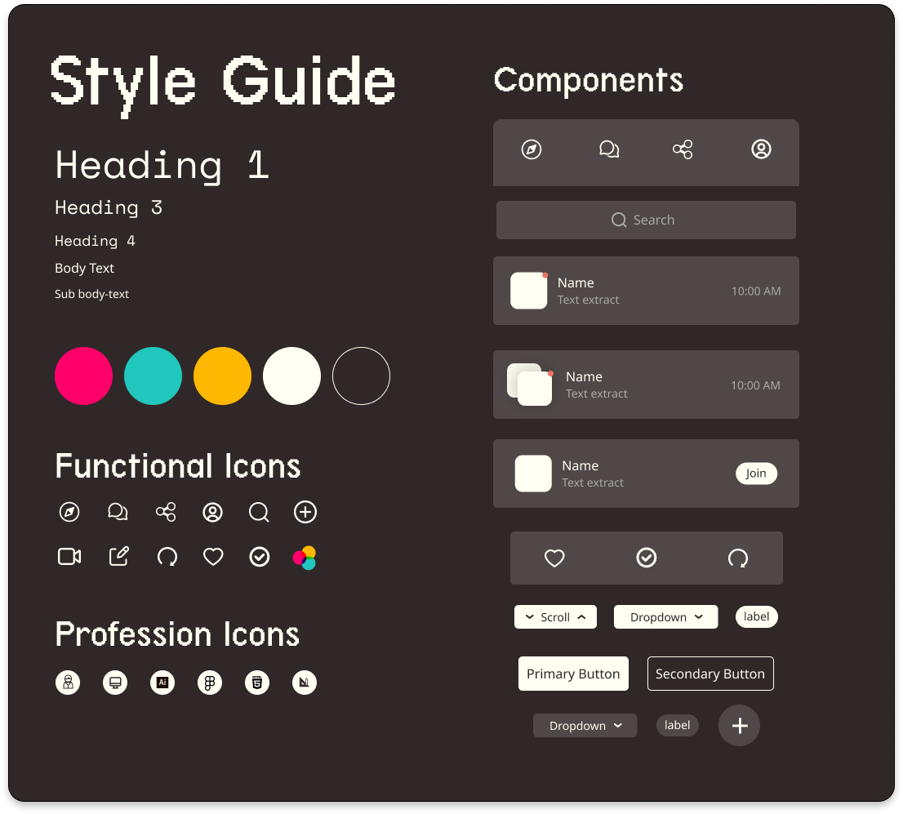
Task: Click the 'Heading 3' text
Action: pos(109,208)
